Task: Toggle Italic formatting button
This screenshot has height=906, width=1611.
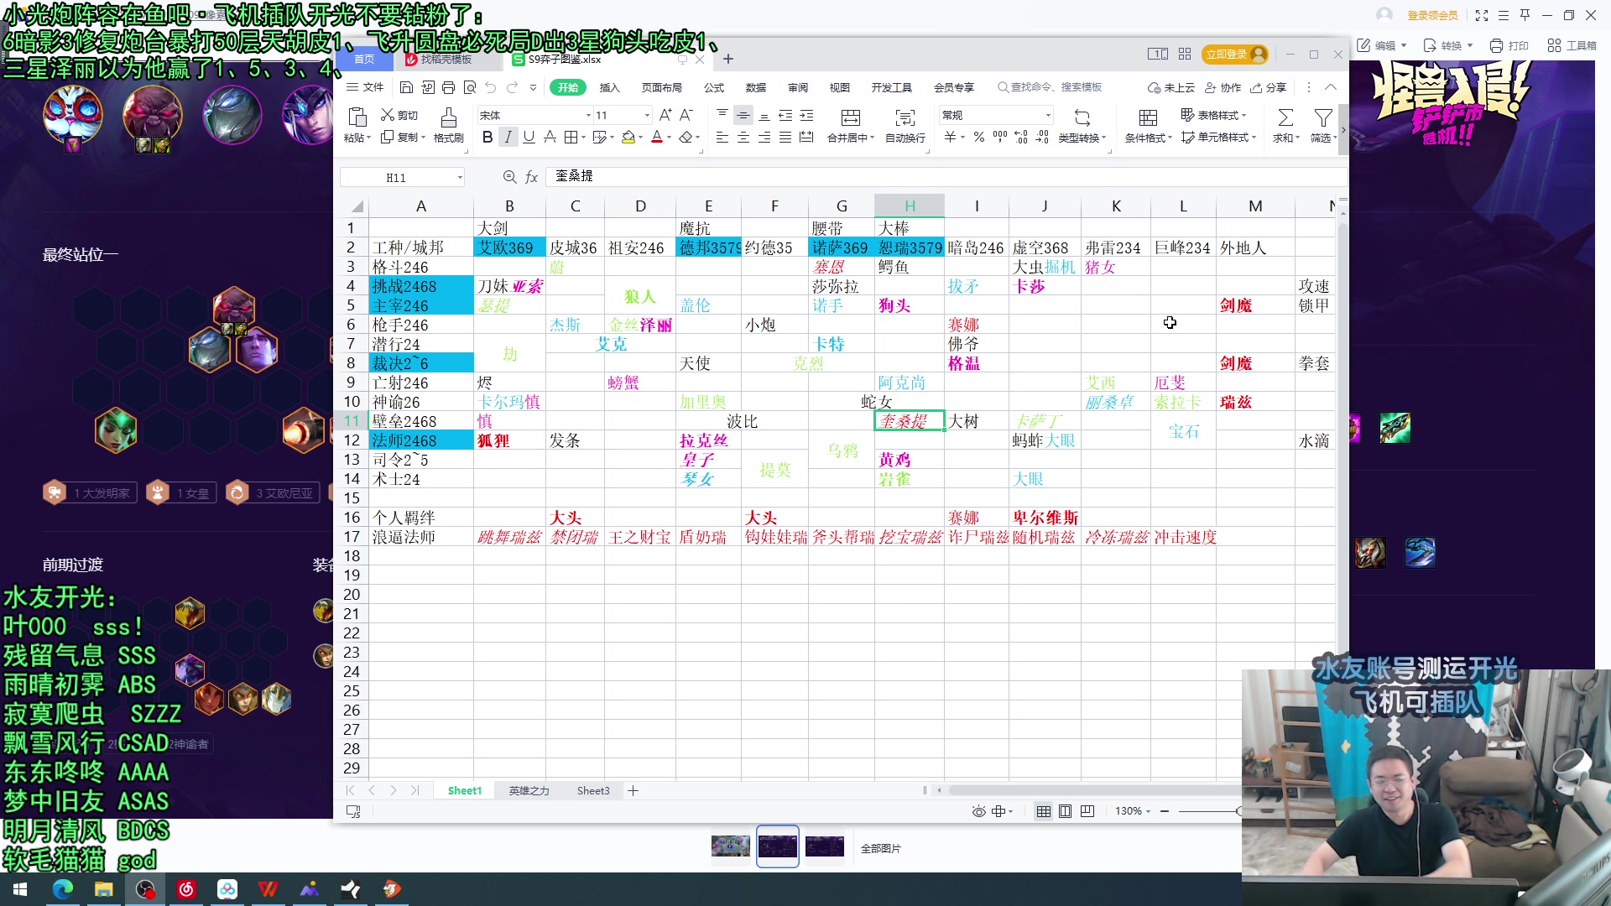Action: click(x=508, y=137)
